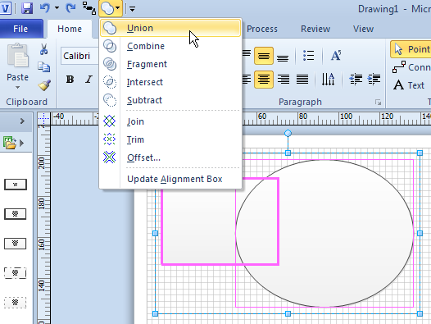The width and height of the screenshot is (431, 324).
Task: Click the Decrease Indent icon
Action: (356, 80)
